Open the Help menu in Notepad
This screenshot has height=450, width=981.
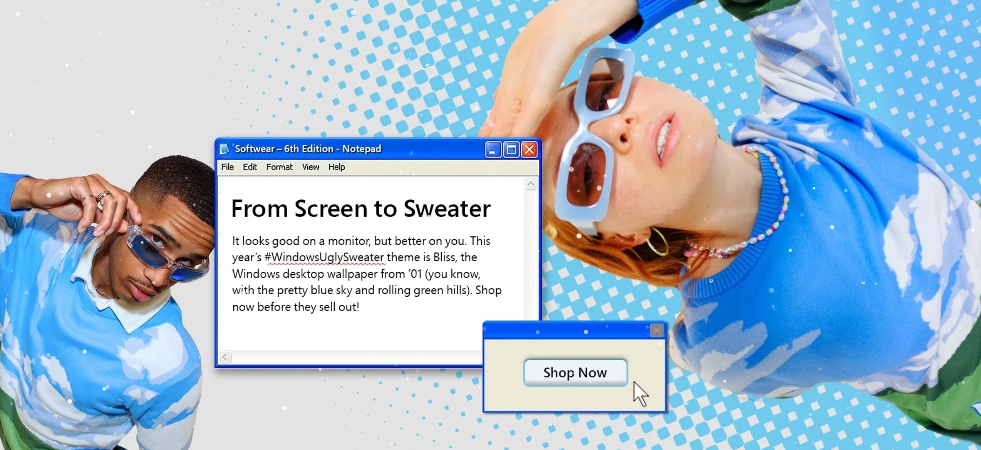[337, 167]
